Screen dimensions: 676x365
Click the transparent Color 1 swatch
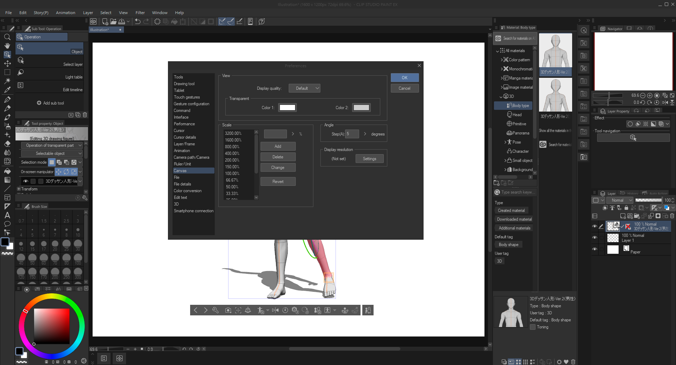287,108
